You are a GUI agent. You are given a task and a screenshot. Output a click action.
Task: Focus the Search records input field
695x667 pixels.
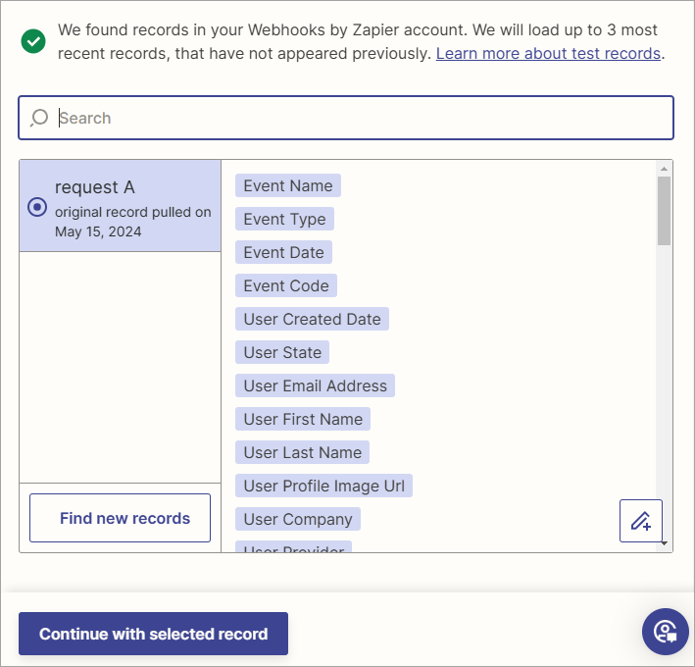coord(346,118)
